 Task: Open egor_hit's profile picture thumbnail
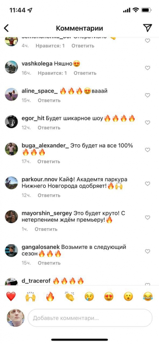pos(11,122)
